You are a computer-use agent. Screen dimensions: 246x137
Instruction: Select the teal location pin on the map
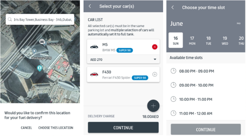[x=40, y=68]
